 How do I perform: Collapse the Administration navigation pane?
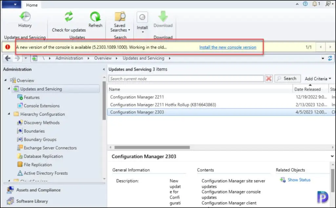104,69
